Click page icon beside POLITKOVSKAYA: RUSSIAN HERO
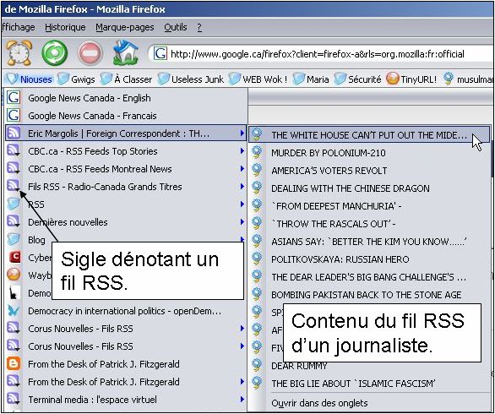The image size is (495, 414). point(257,259)
